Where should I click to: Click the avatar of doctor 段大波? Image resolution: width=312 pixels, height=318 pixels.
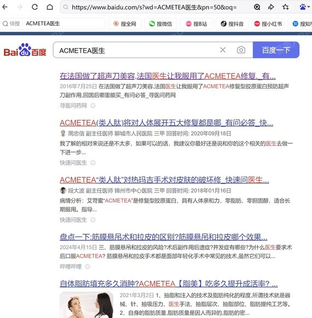63,190
